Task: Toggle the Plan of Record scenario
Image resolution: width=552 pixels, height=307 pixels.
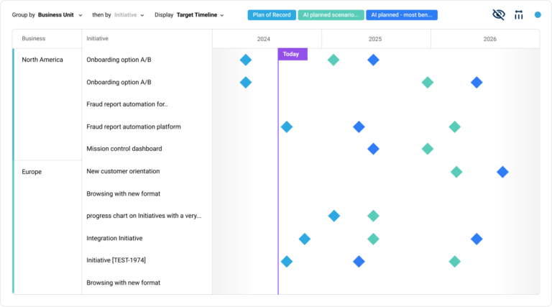Action: click(271, 14)
